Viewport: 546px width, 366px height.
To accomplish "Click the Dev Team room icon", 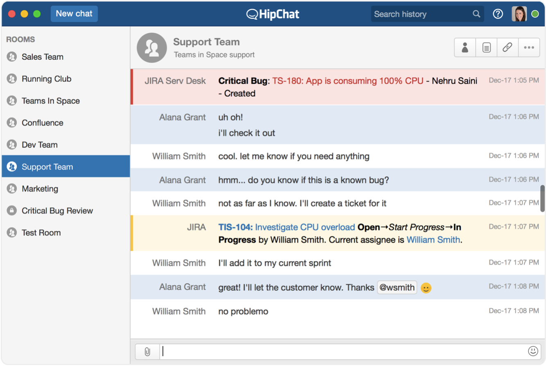I will [12, 145].
